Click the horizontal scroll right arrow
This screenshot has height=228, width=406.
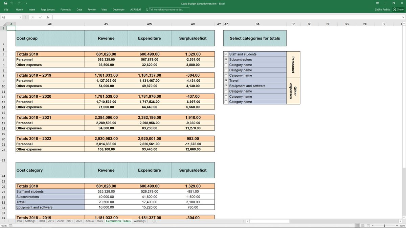tap(400, 221)
